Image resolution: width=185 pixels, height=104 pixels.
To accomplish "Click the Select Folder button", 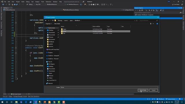I will (143, 90).
